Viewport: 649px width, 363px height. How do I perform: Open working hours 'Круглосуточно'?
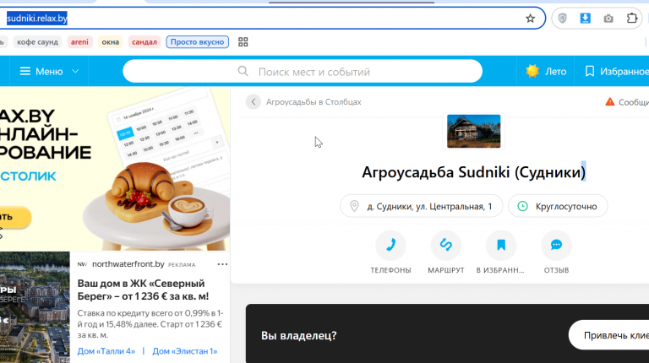tap(558, 206)
